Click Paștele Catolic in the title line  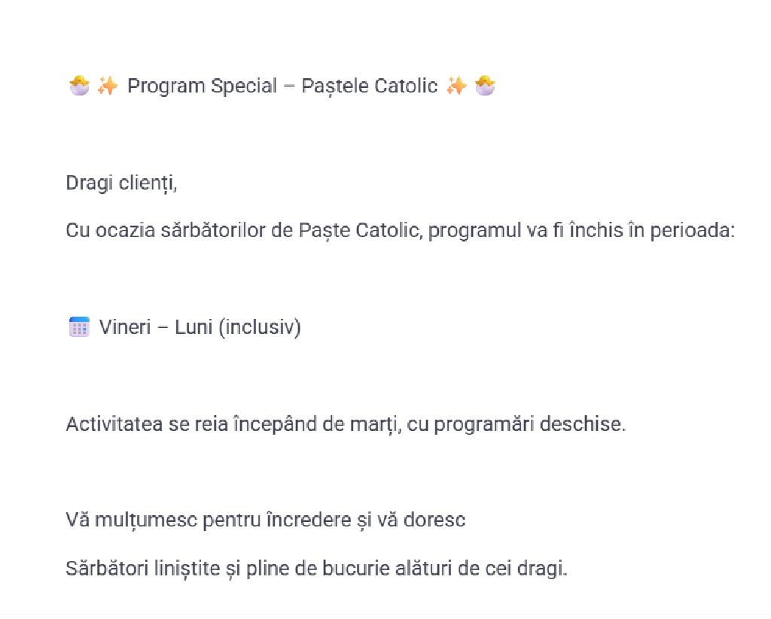pyautogui.click(x=369, y=86)
